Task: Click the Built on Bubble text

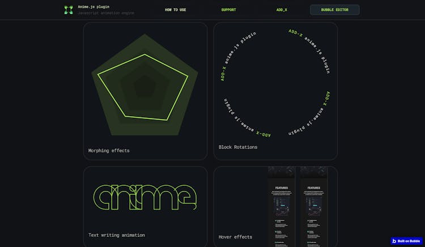Action: click(409, 241)
